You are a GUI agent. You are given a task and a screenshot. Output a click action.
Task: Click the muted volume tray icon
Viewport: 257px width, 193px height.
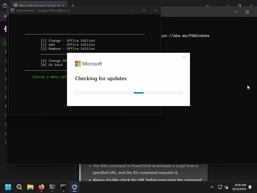pos(226,187)
